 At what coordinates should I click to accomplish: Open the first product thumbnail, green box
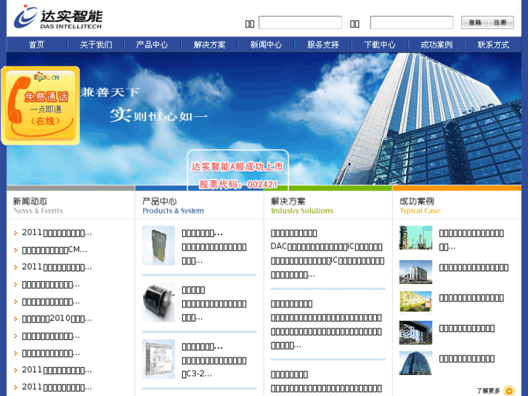click(x=158, y=246)
